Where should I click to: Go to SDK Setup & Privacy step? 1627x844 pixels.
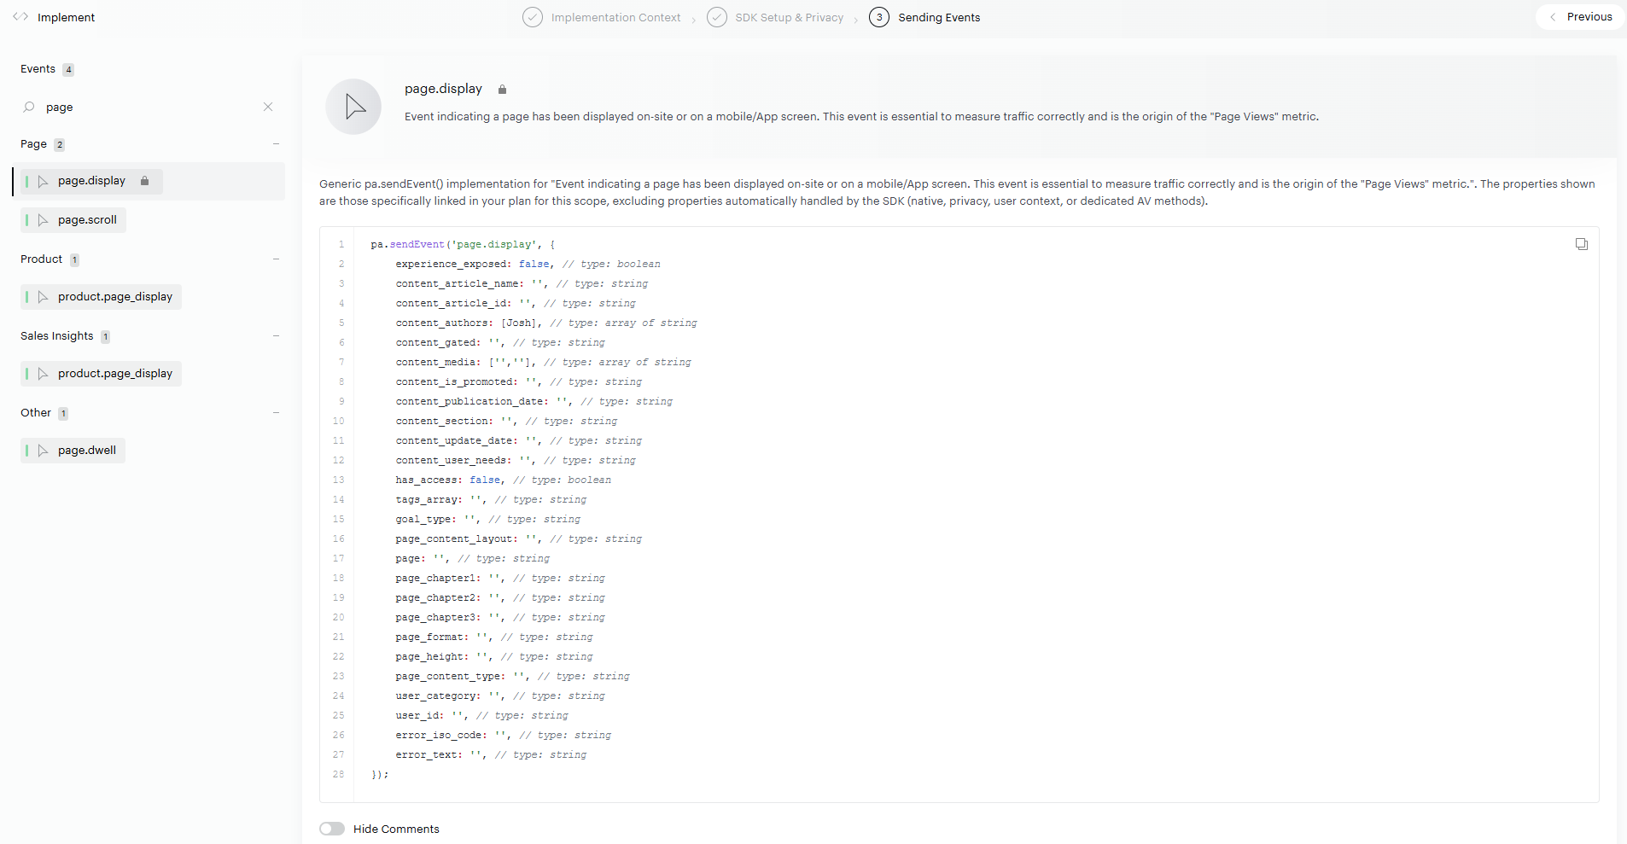click(789, 17)
